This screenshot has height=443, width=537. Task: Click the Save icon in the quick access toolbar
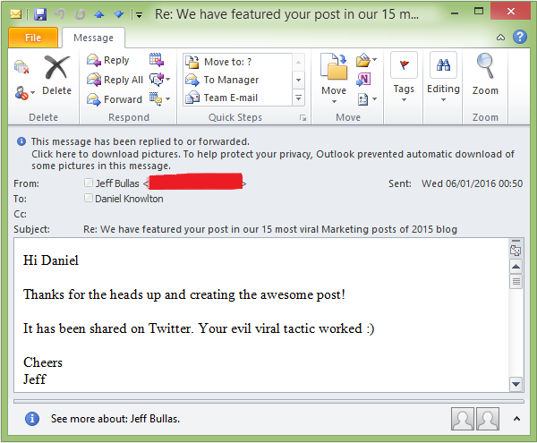pyautogui.click(x=40, y=14)
